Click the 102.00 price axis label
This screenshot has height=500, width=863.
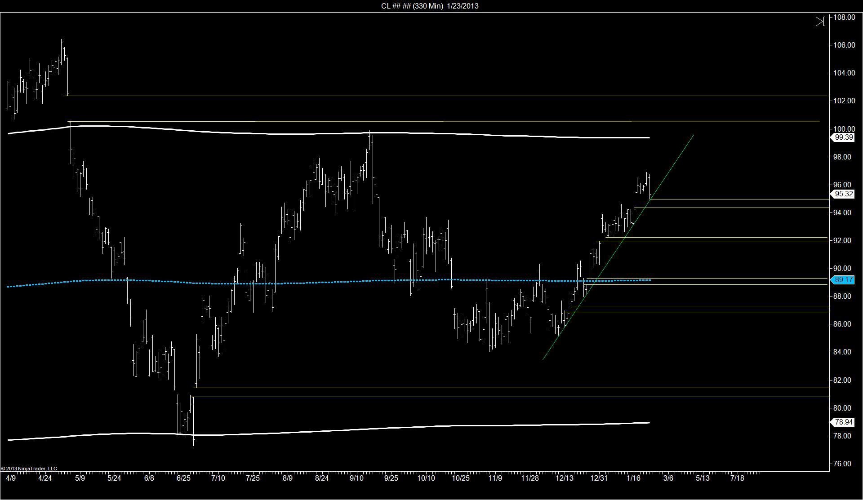pos(845,101)
